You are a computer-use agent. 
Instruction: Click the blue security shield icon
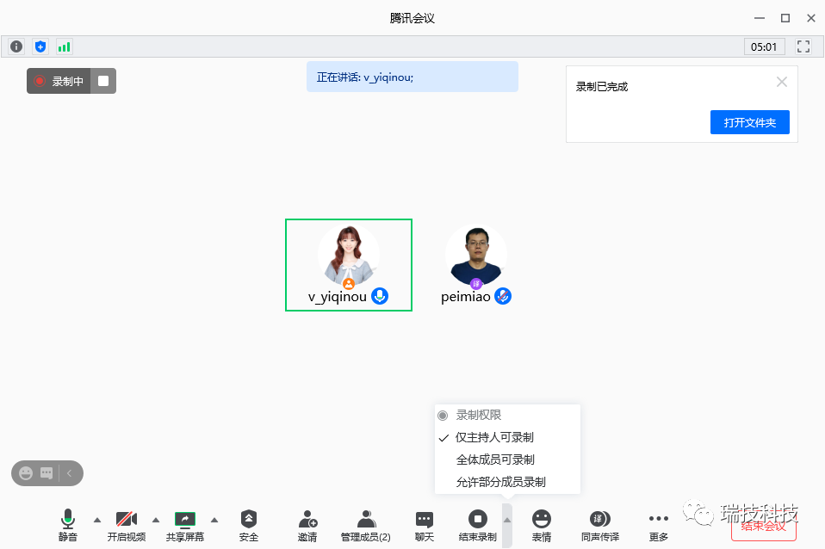click(x=40, y=46)
